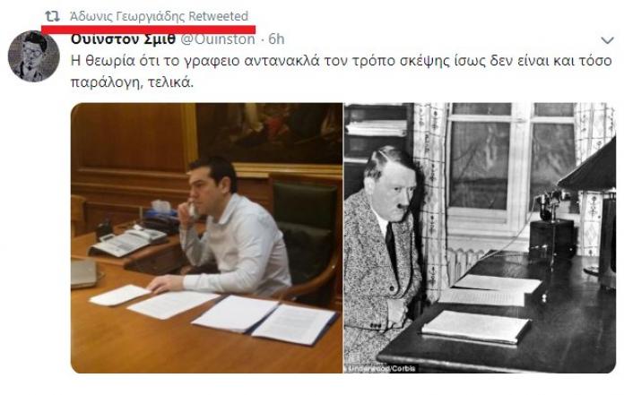624x395 pixels.
Task: Click the wall painting in the color photo
Action: pyautogui.click(x=269, y=133)
